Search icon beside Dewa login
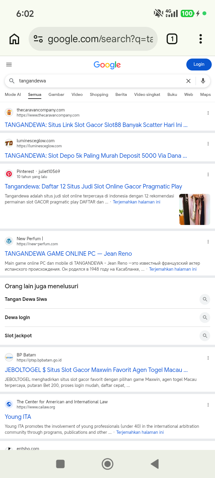 (x=205, y=318)
